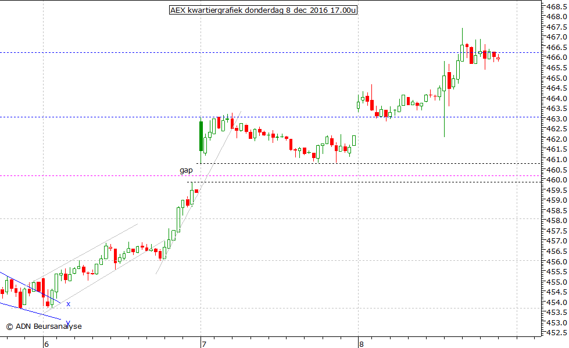The width and height of the screenshot is (569, 348).
Task: Click price label 460.5 on axis
Action: 557,170
